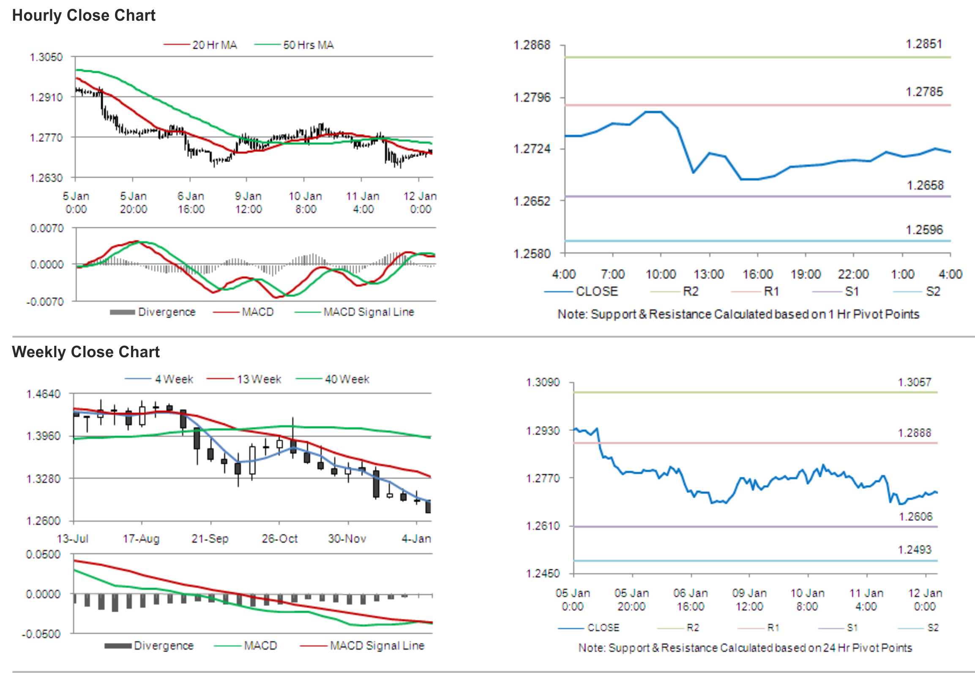
Task: Click the 1.2796 axis label on 1 Hr pivot chart
Action: tap(532, 98)
